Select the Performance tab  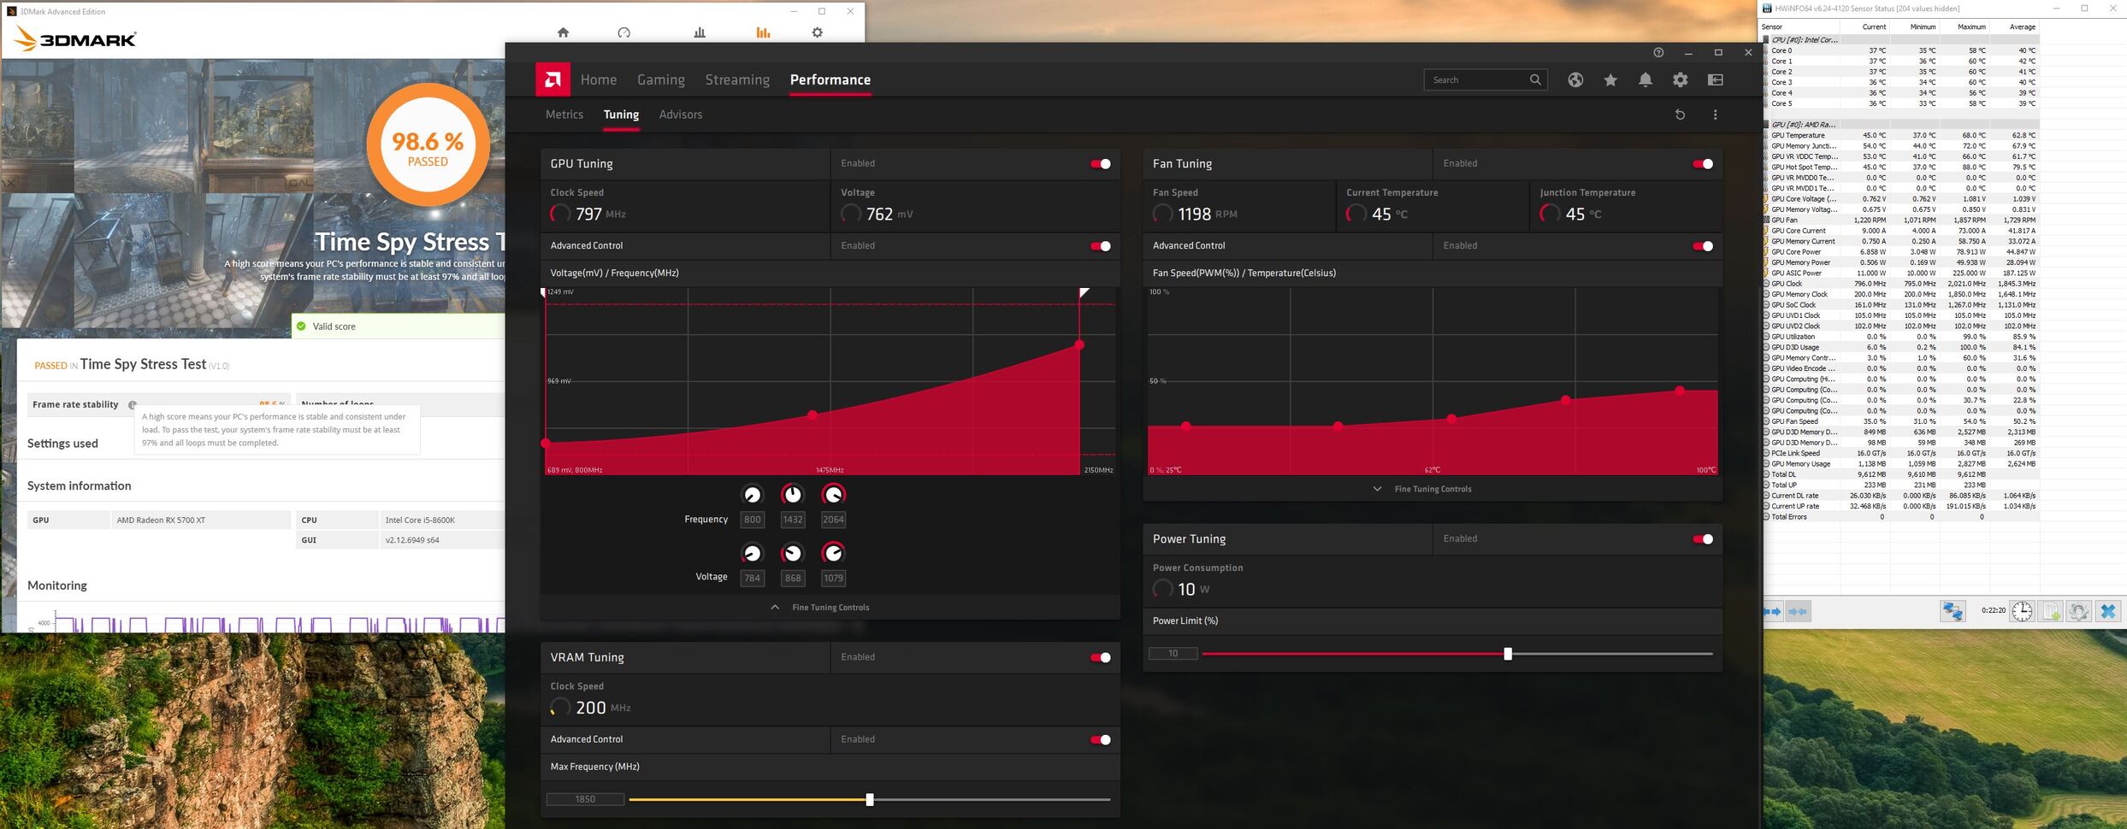(x=830, y=79)
